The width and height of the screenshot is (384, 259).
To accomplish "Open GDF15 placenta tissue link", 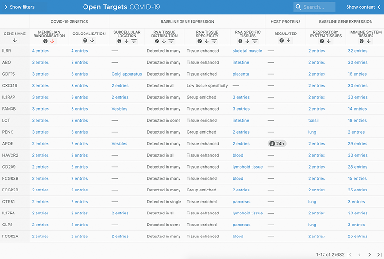I will click(241, 74).
